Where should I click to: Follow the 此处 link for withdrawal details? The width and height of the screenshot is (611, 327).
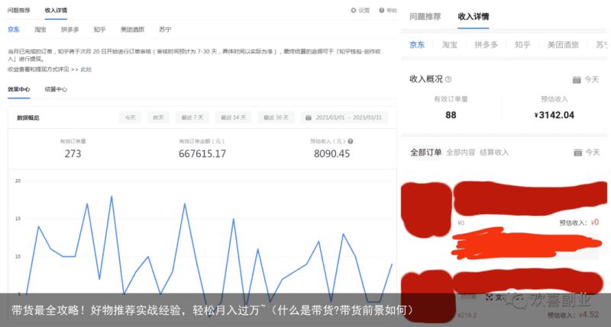point(86,69)
